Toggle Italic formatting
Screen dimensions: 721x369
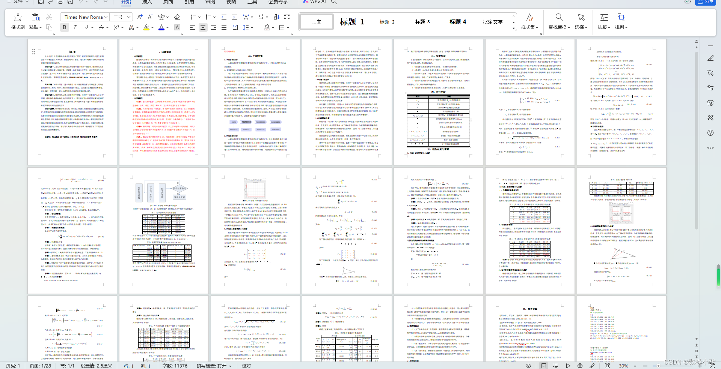(x=75, y=27)
